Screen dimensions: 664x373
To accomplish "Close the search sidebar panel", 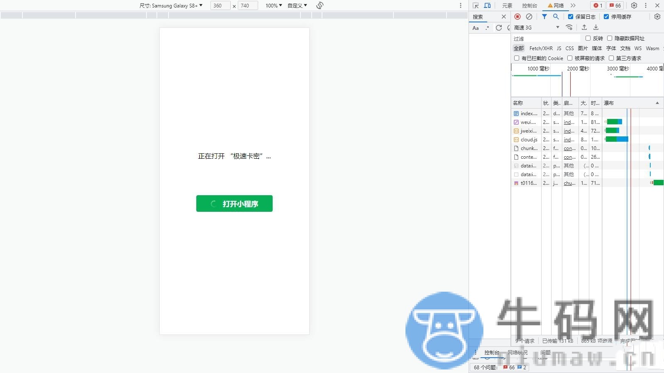I will tap(504, 17).
